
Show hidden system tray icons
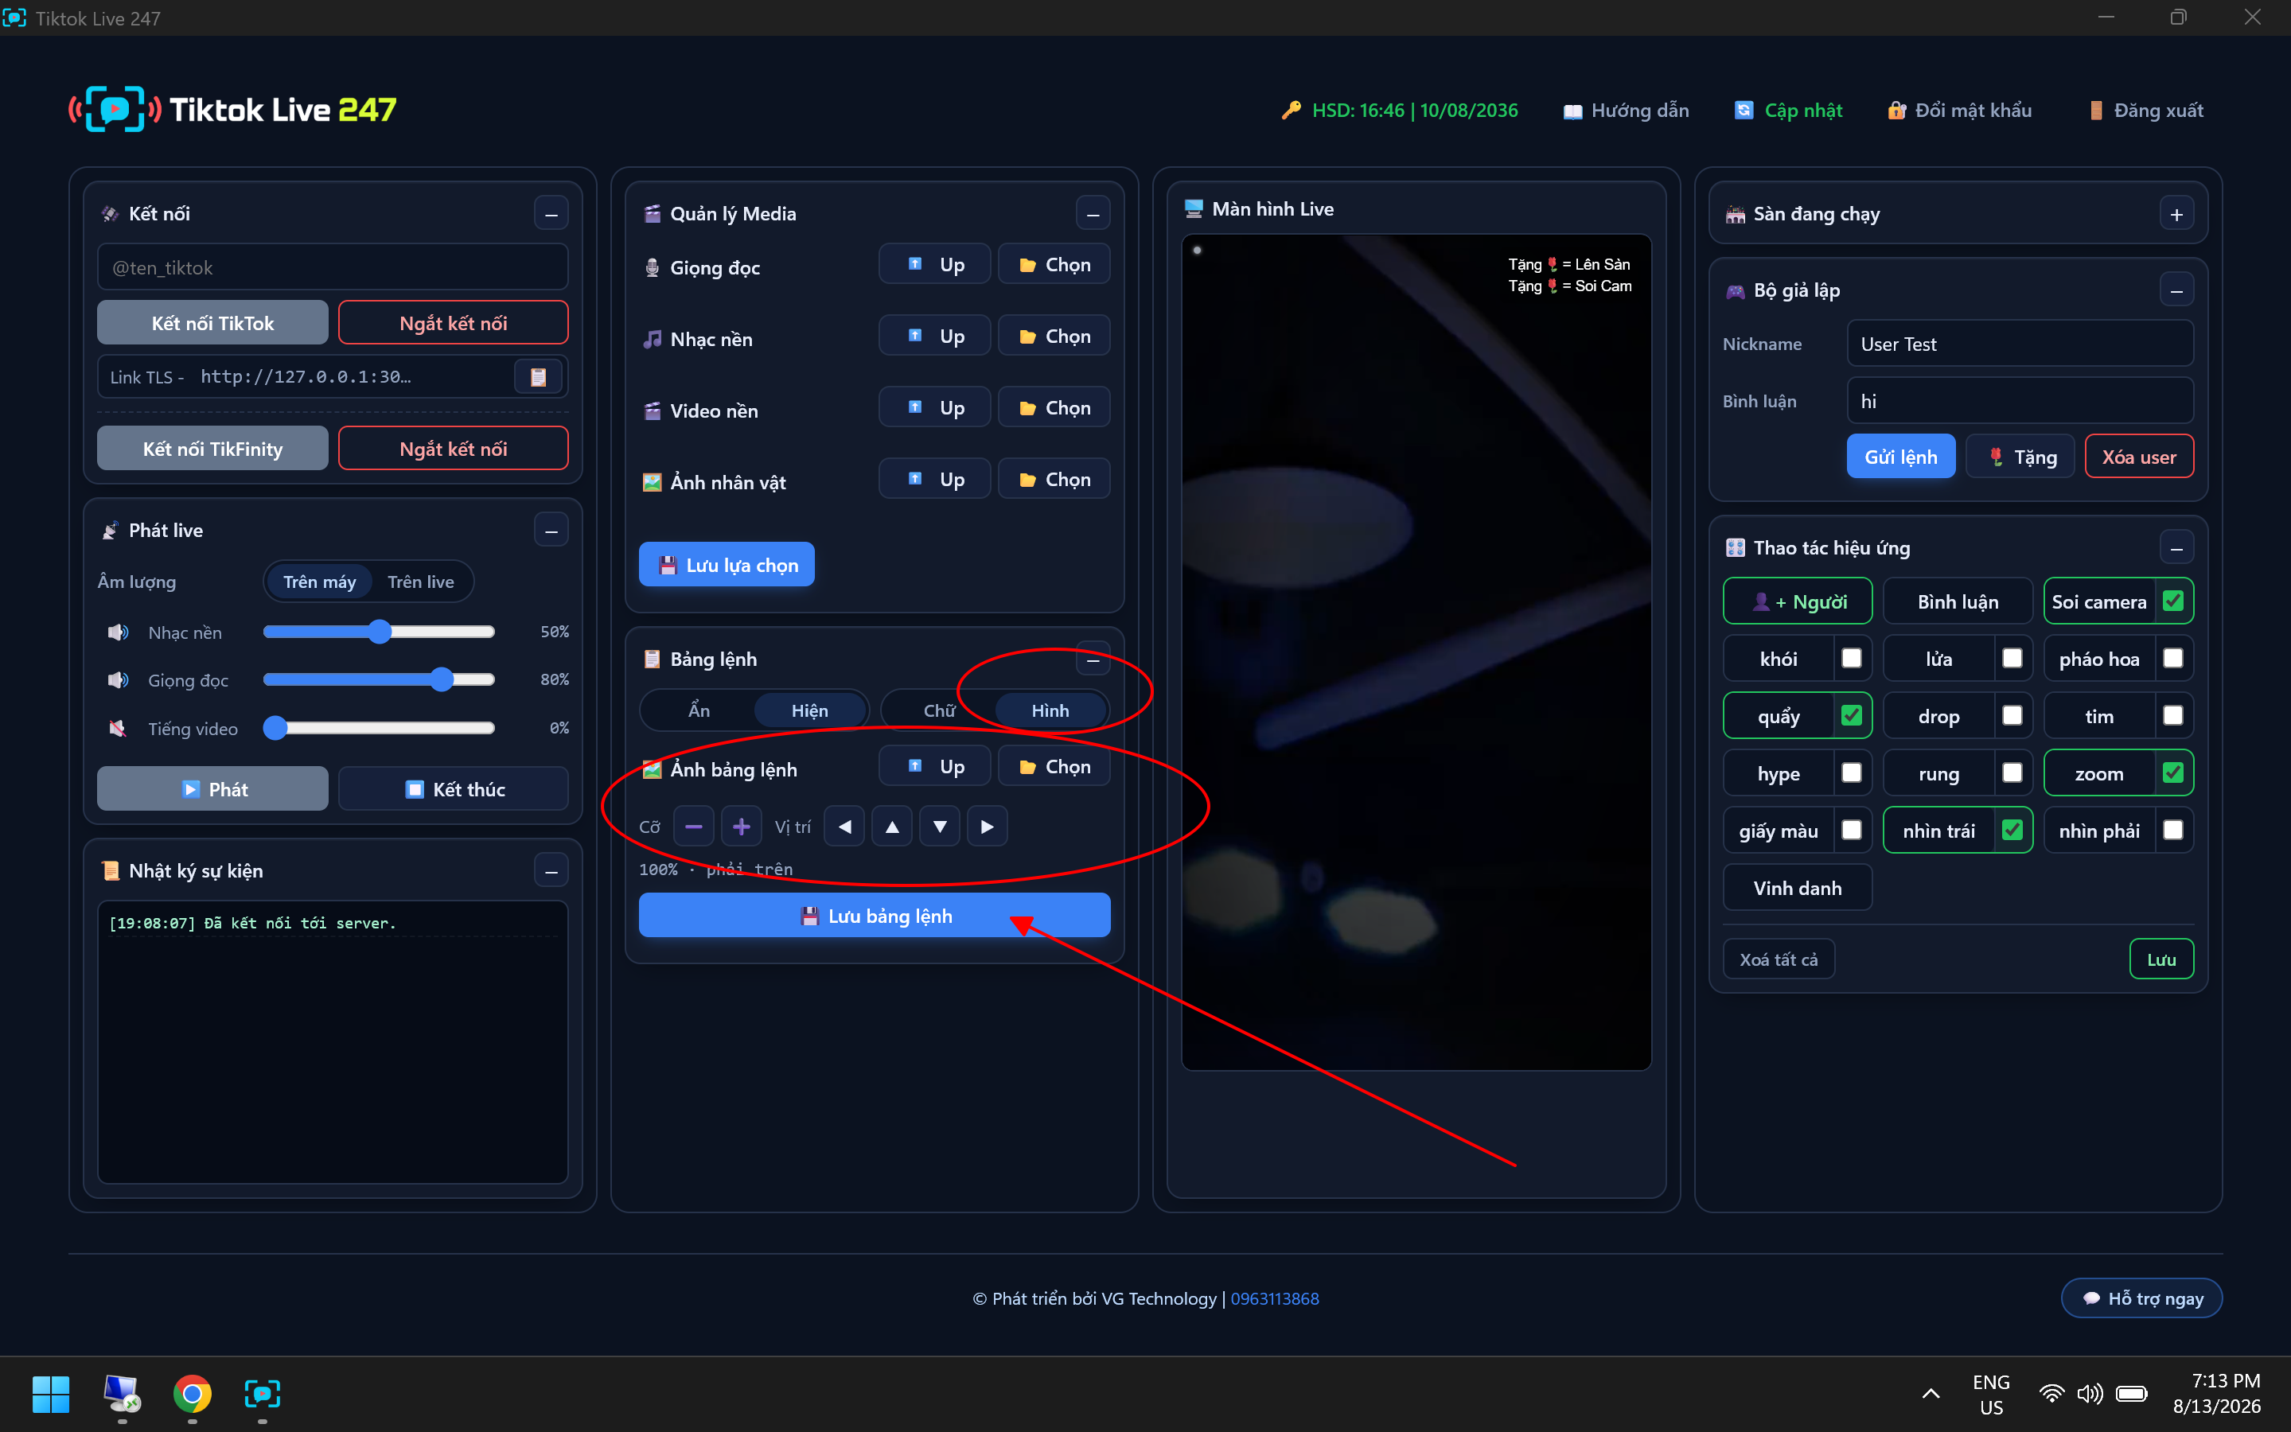pos(1931,1393)
